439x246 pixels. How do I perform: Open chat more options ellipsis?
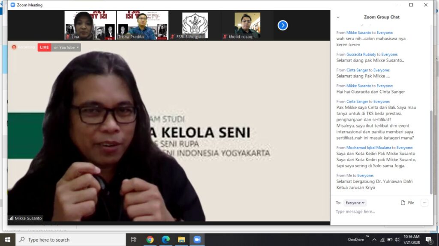coord(424,203)
